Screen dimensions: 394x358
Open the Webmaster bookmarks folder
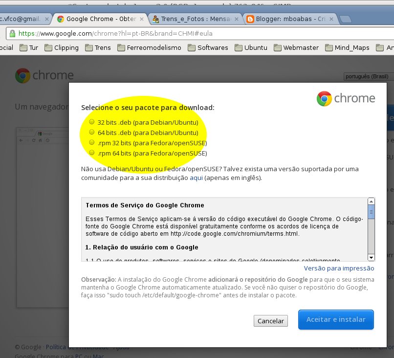coord(296,47)
